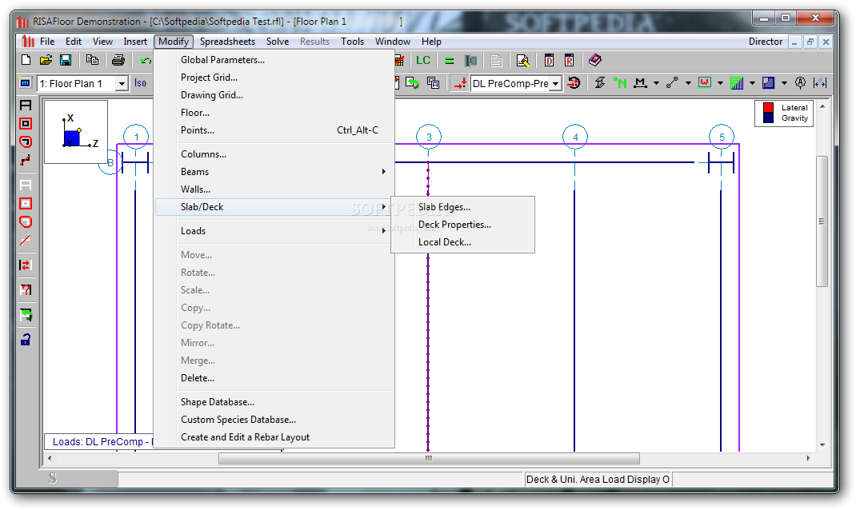Click the circled A annotation icon
This screenshot has height=510, width=856.
pos(800,83)
